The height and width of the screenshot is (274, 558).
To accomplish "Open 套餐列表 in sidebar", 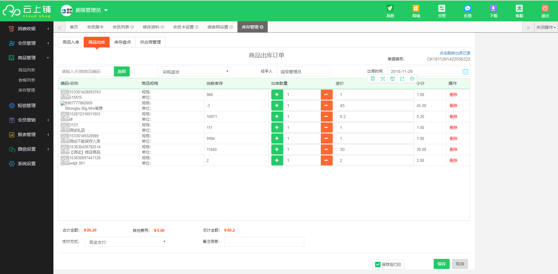I will point(27,80).
